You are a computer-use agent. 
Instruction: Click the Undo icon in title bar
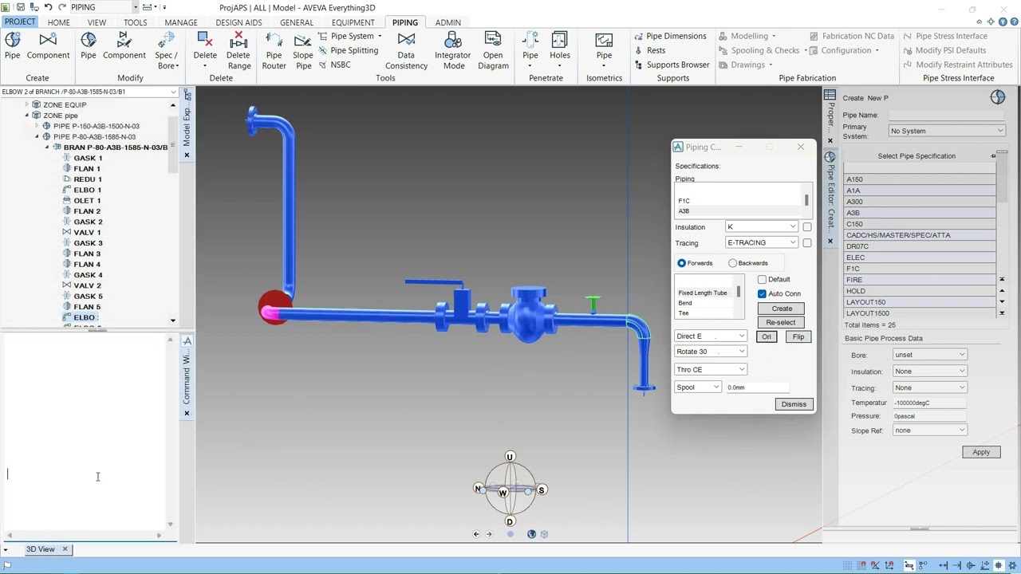coord(48,7)
